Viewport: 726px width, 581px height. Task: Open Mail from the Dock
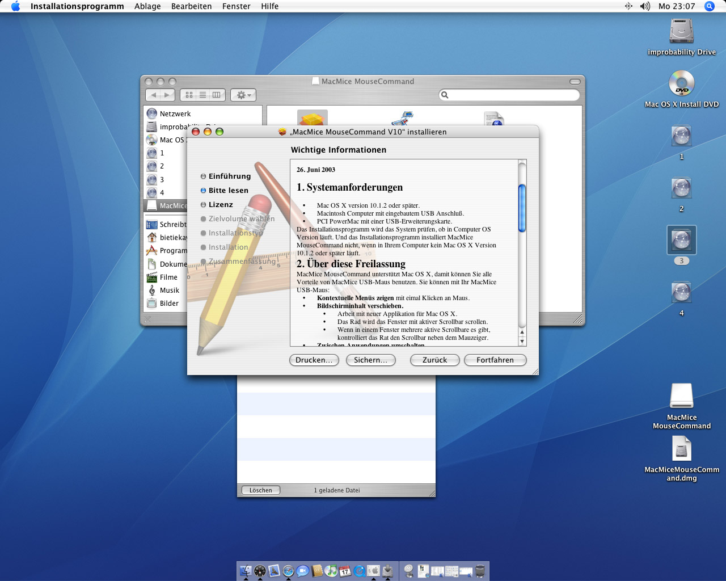click(274, 571)
